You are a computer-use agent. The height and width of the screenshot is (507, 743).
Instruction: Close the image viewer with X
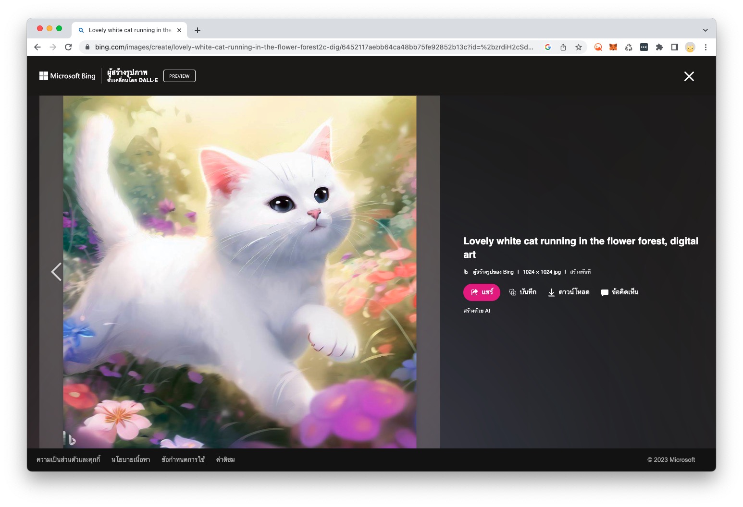[689, 76]
